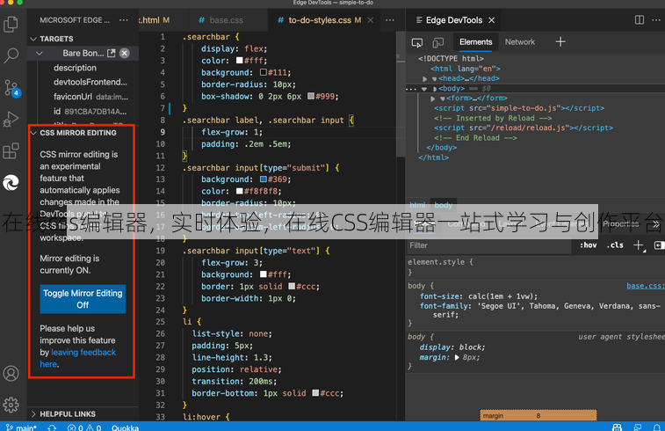
Task: Open errors and warnings status item
Action: 84,427
